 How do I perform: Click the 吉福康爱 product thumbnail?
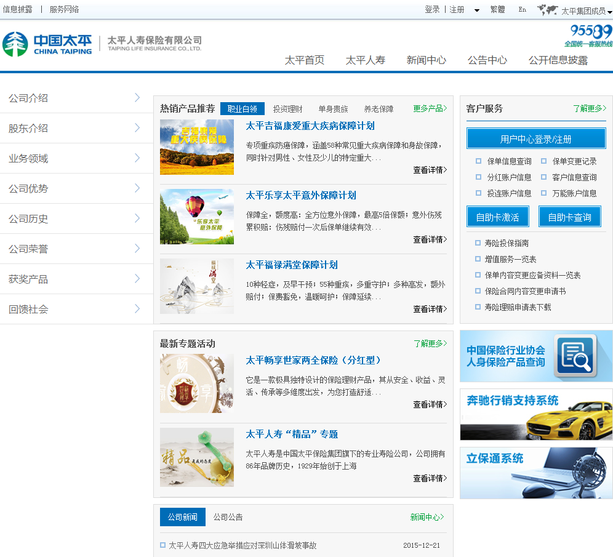197,147
